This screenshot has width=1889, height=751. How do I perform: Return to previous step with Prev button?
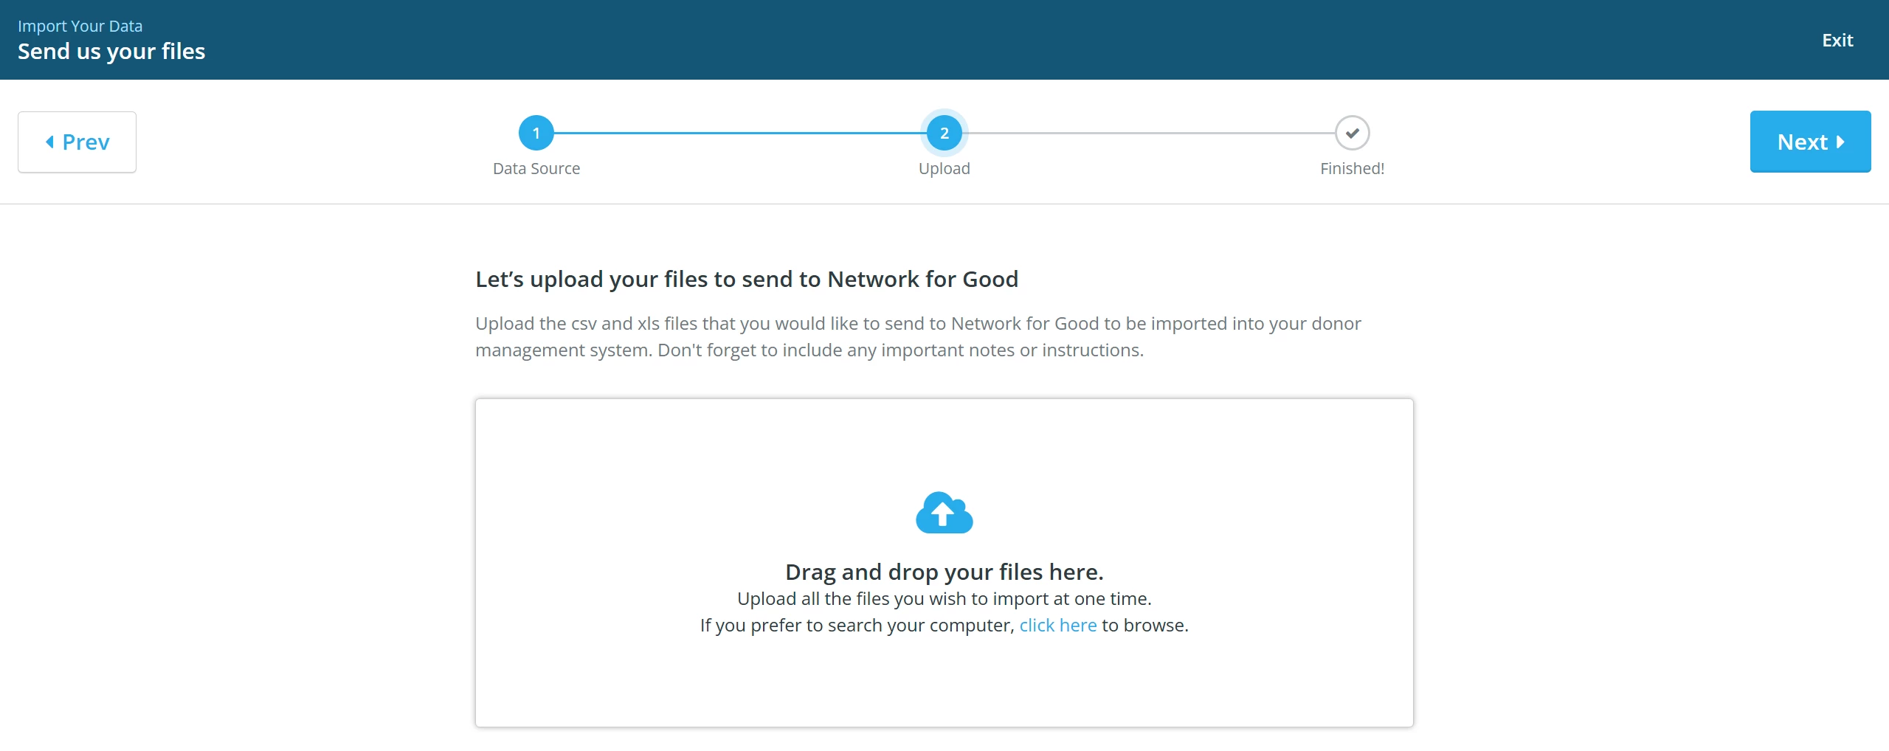(77, 142)
